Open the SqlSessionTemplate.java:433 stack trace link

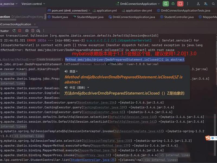138,131
